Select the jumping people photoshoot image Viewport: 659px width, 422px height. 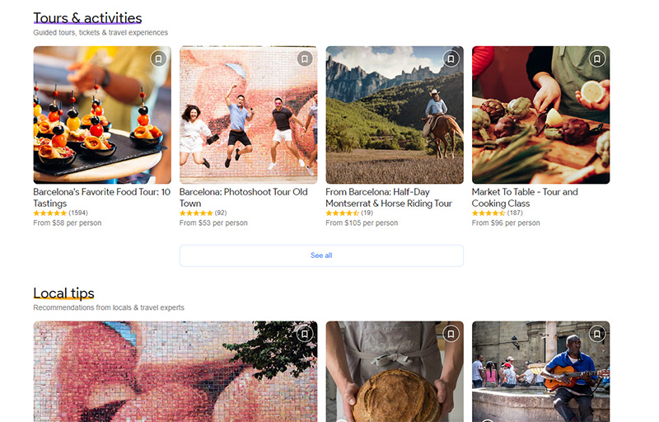pyautogui.click(x=249, y=115)
